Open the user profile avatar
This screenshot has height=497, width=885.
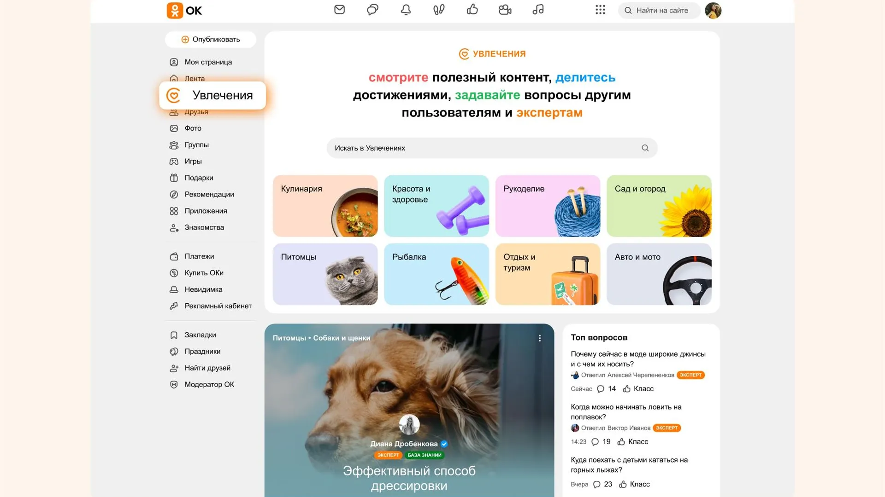713,10
